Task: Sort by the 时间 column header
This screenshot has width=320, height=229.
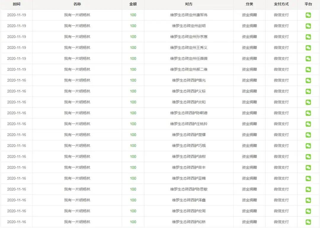Action: (17, 4)
